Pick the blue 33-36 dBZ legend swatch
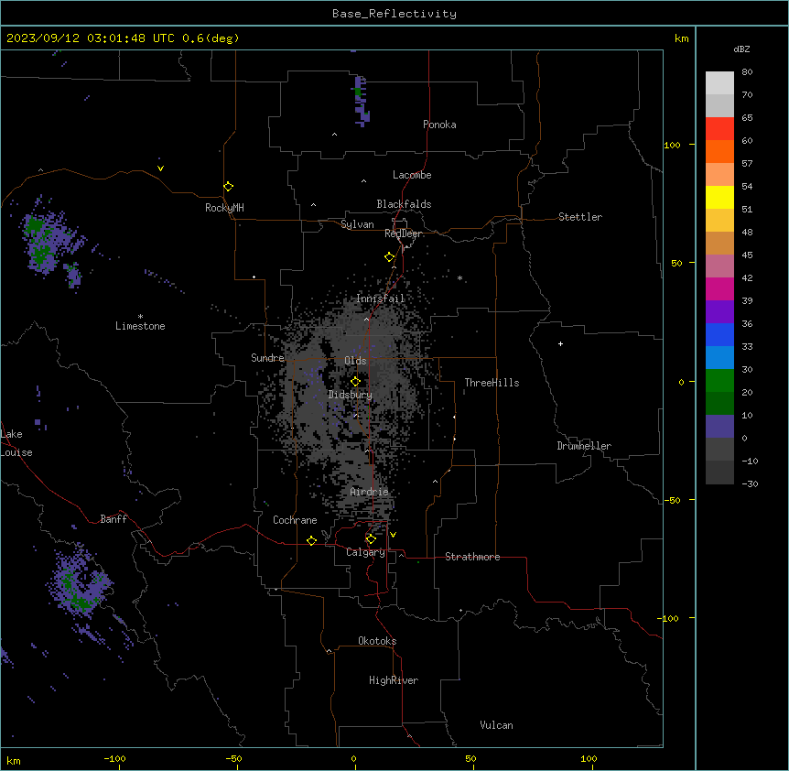 [719, 334]
